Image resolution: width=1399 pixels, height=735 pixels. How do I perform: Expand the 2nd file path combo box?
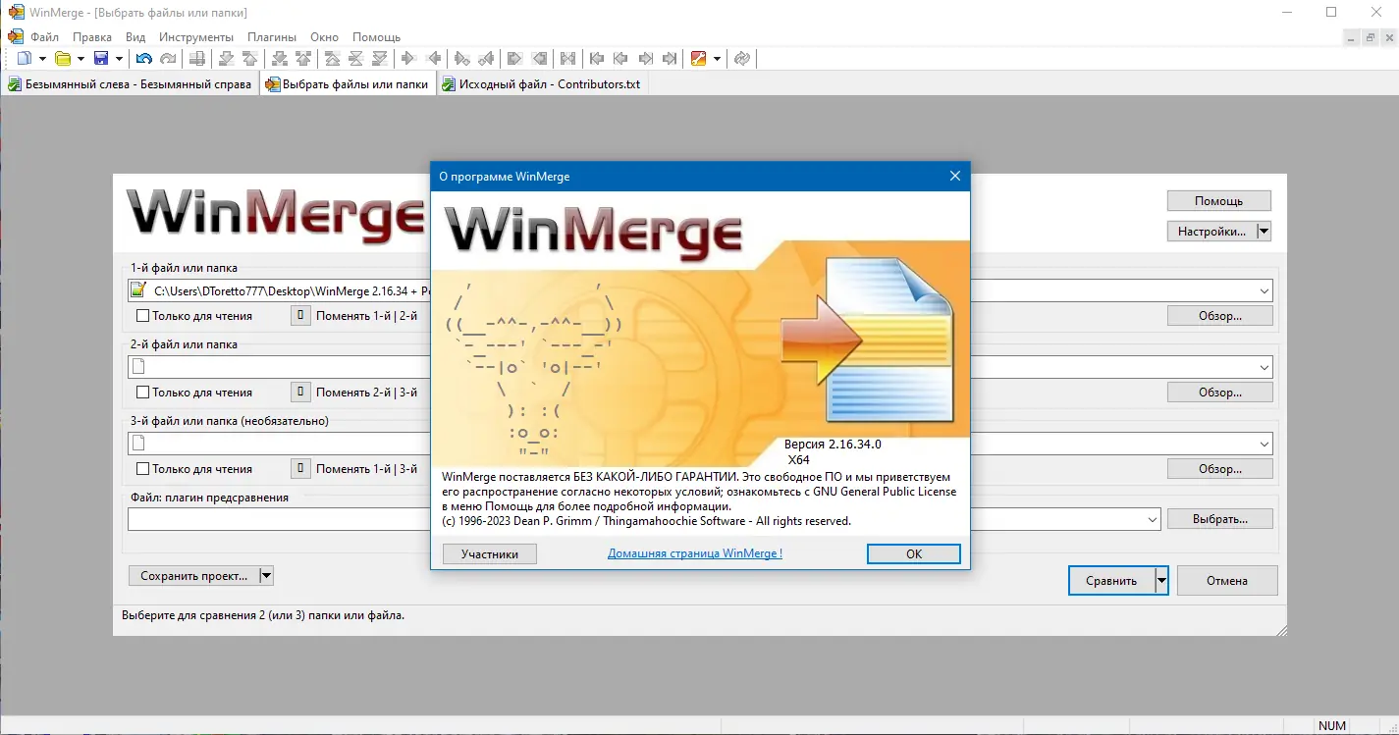(x=1264, y=367)
